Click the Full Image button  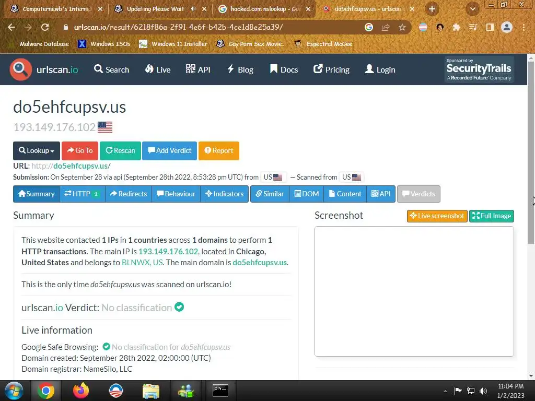point(492,216)
